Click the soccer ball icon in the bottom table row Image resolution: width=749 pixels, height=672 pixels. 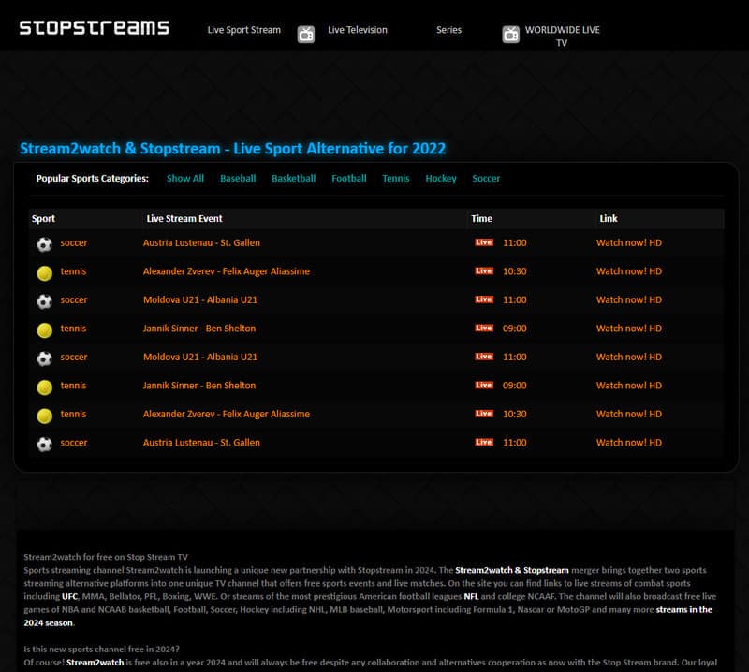point(44,444)
